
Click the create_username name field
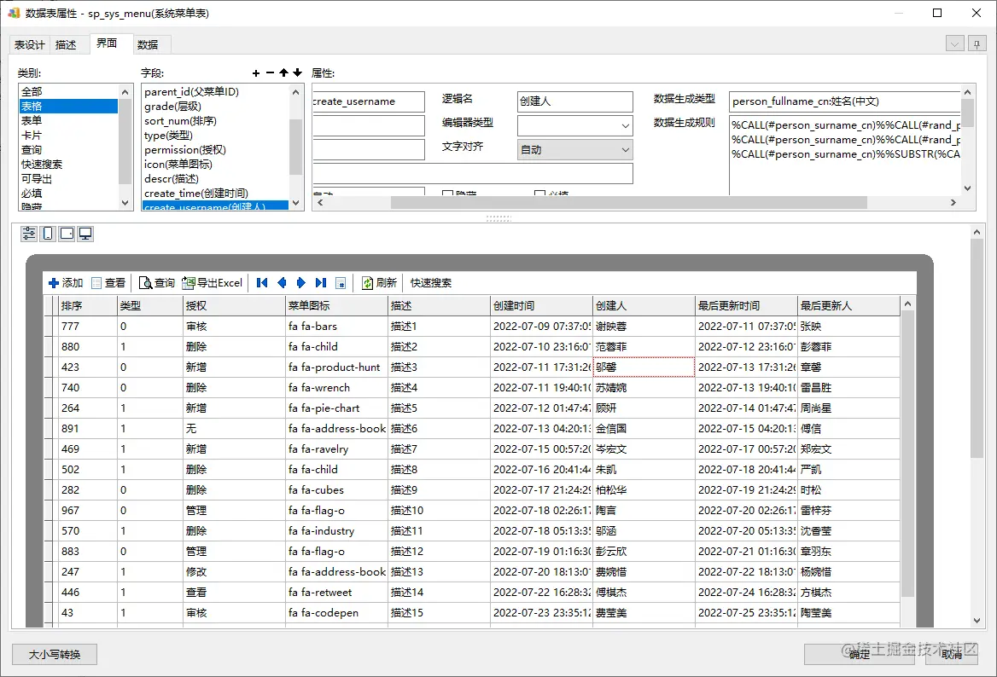[369, 101]
